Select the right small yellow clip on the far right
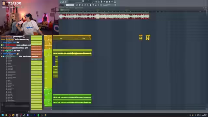Screen dimensions: 208x117 point(148,38)
